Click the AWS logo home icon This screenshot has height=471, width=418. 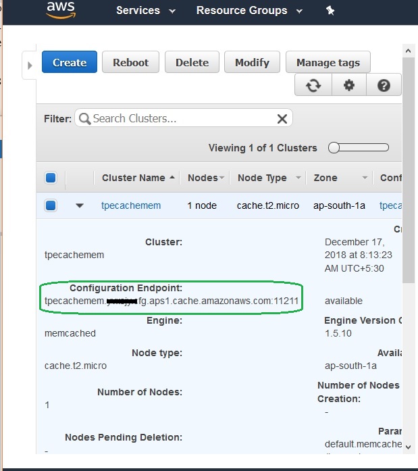pyautogui.click(x=63, y=10)
